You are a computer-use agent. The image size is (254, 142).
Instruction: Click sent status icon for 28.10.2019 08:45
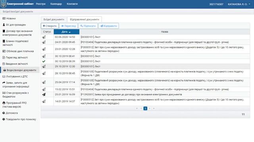44,73
